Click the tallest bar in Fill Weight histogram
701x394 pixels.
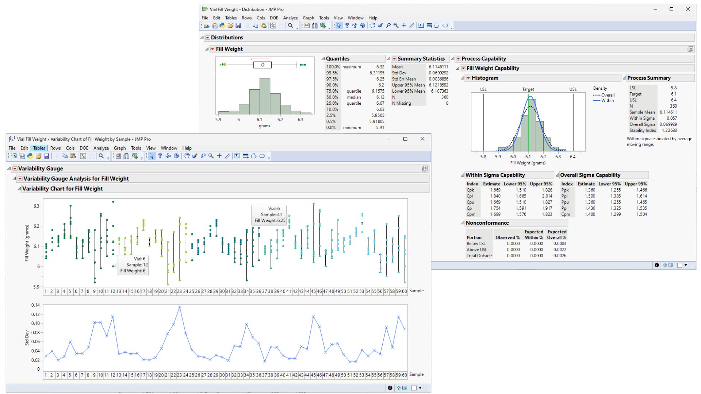point(265,96)
